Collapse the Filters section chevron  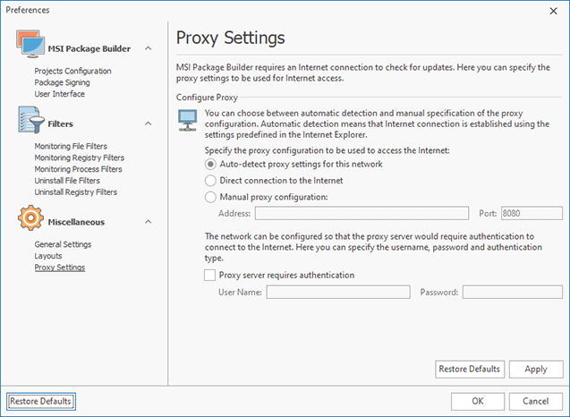[149, 123]
